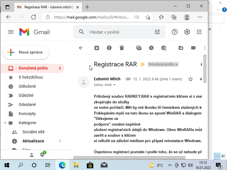
Task: Click the Gmail logo
Action: tap(34, 32)
